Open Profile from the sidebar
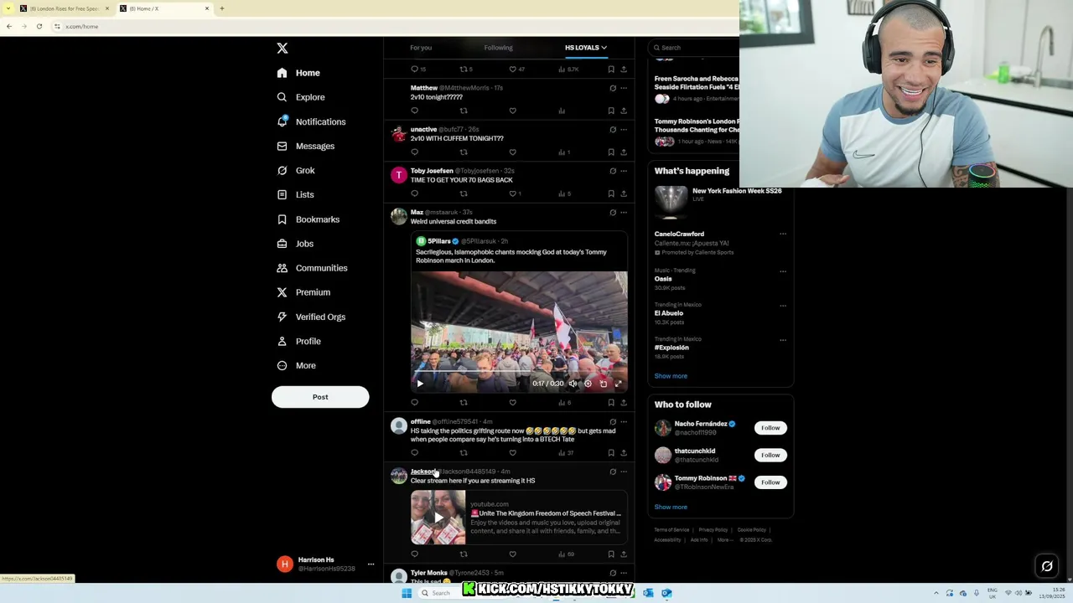1073x603 pixels. point(298,341)
